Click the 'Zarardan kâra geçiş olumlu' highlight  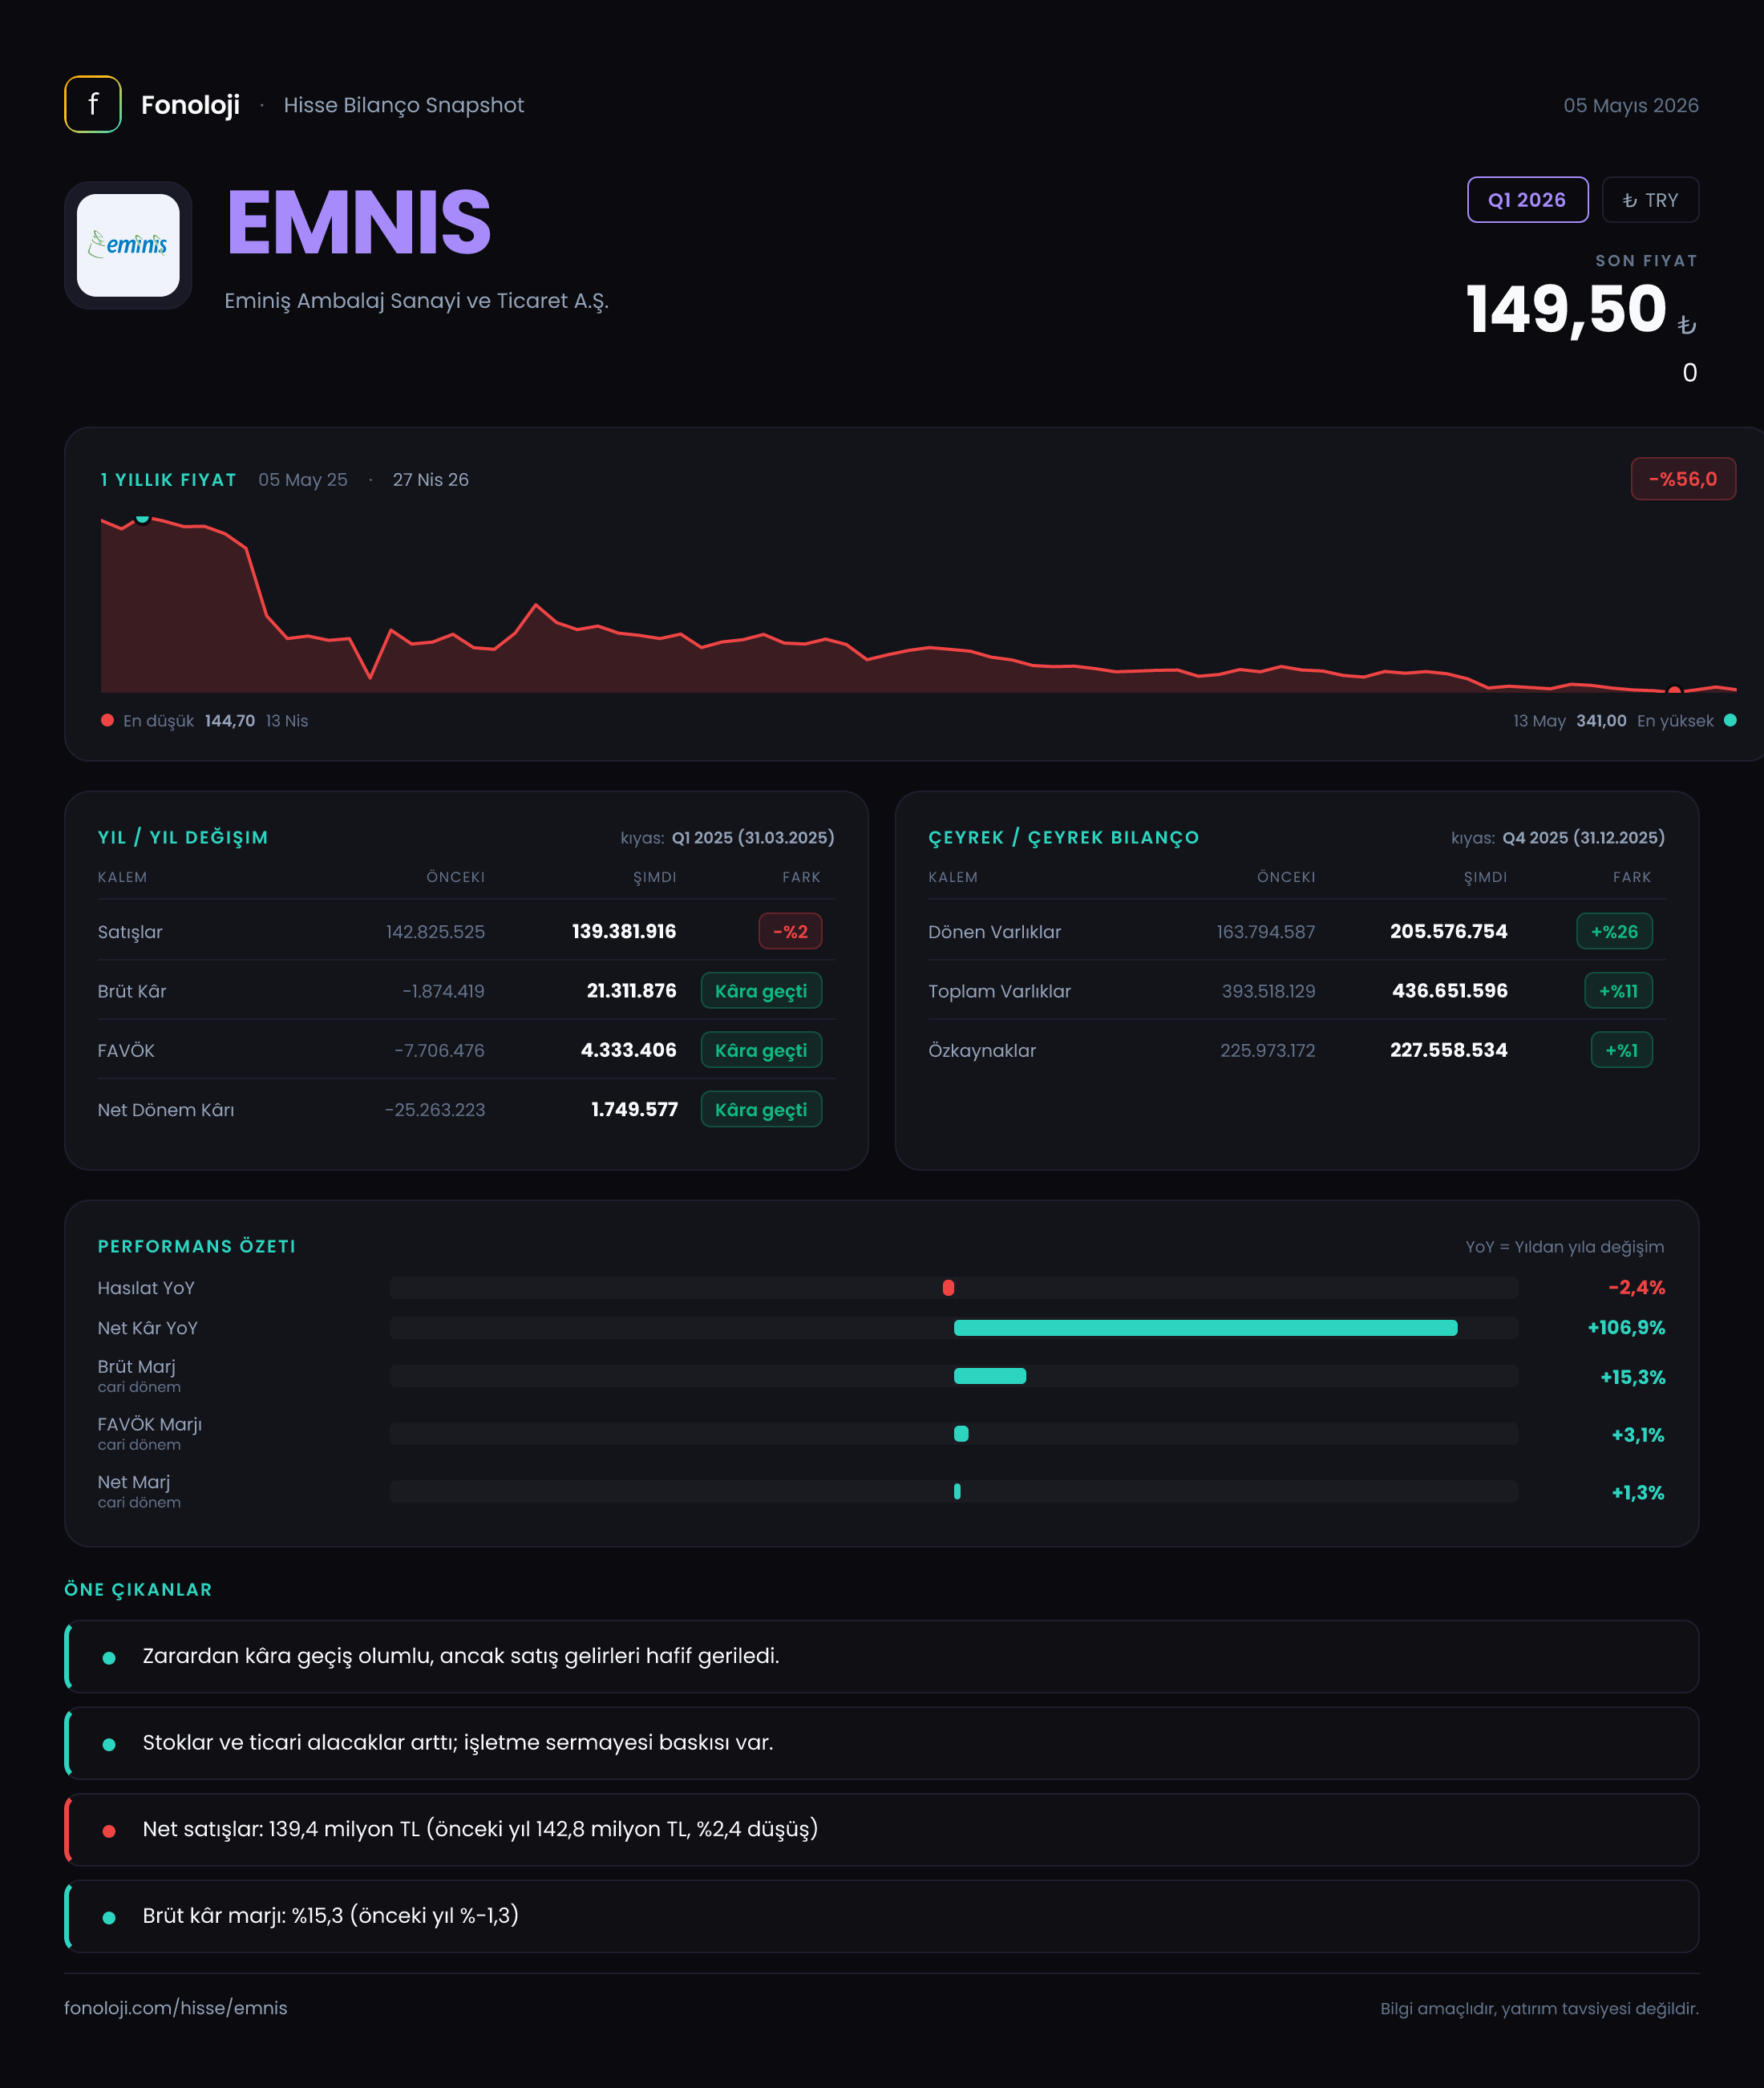click(882, 1656)
